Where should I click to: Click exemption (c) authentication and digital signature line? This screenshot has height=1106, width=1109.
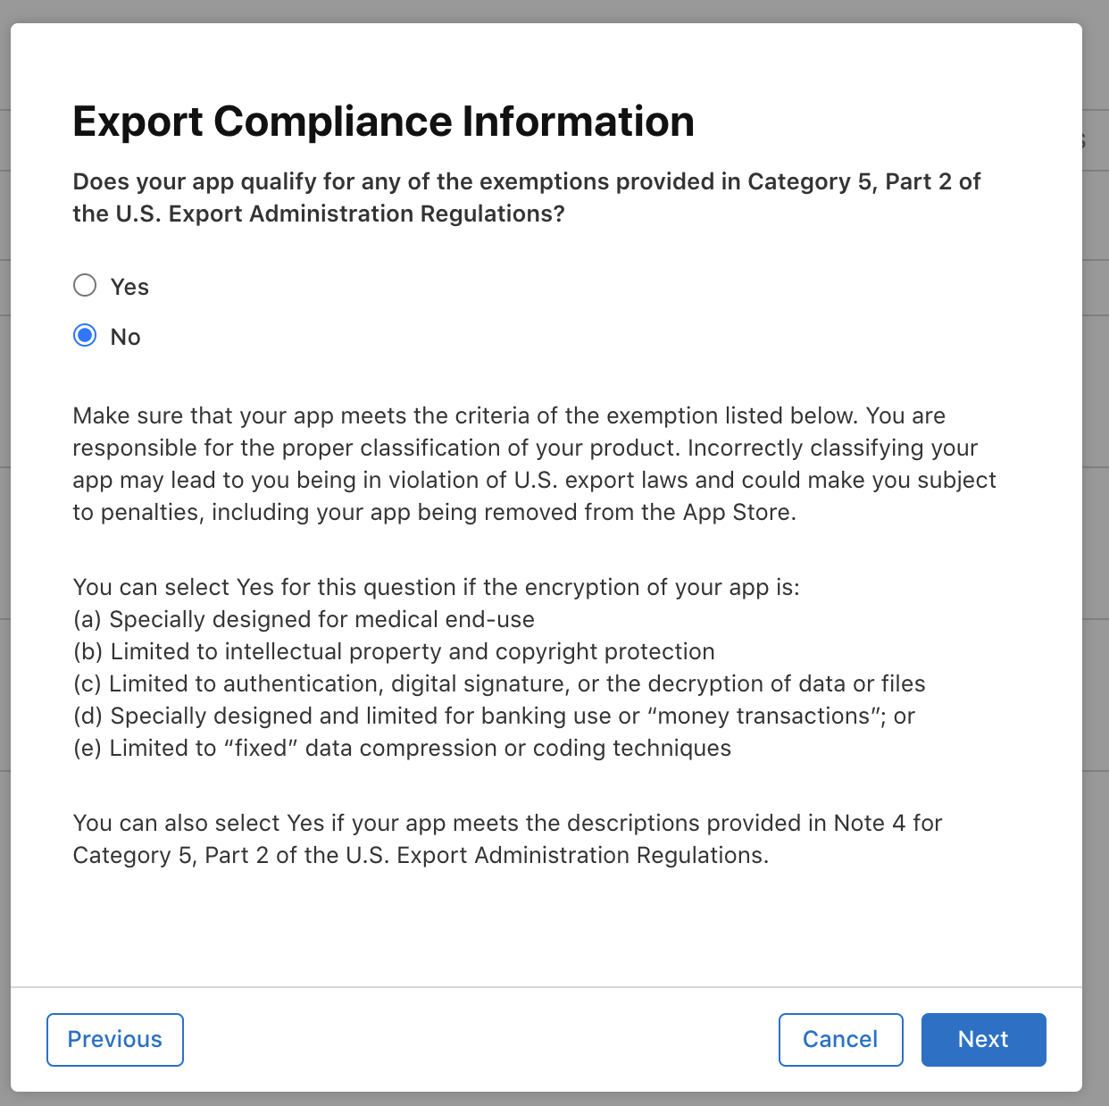(x=499, y=683)
